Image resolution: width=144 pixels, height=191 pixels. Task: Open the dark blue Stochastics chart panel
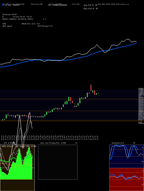click(126, 156)
